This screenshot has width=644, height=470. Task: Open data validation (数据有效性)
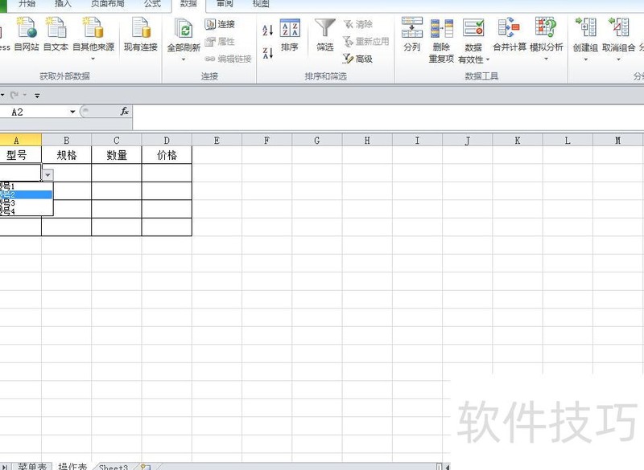point(473,41)
